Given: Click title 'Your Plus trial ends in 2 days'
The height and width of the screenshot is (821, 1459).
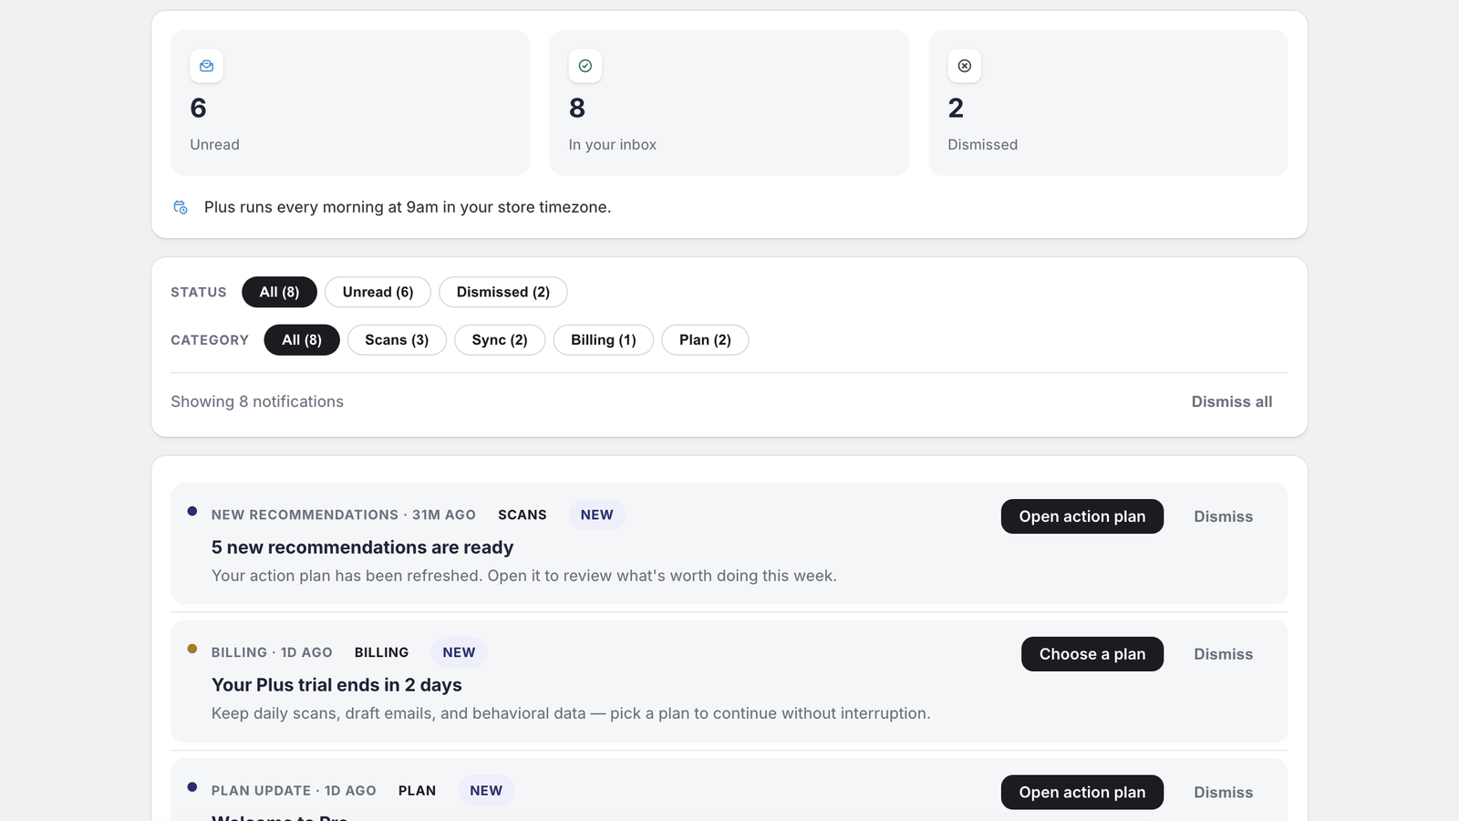Looking at the screenshot, I should pyautogui.click(x=336, y=685).
